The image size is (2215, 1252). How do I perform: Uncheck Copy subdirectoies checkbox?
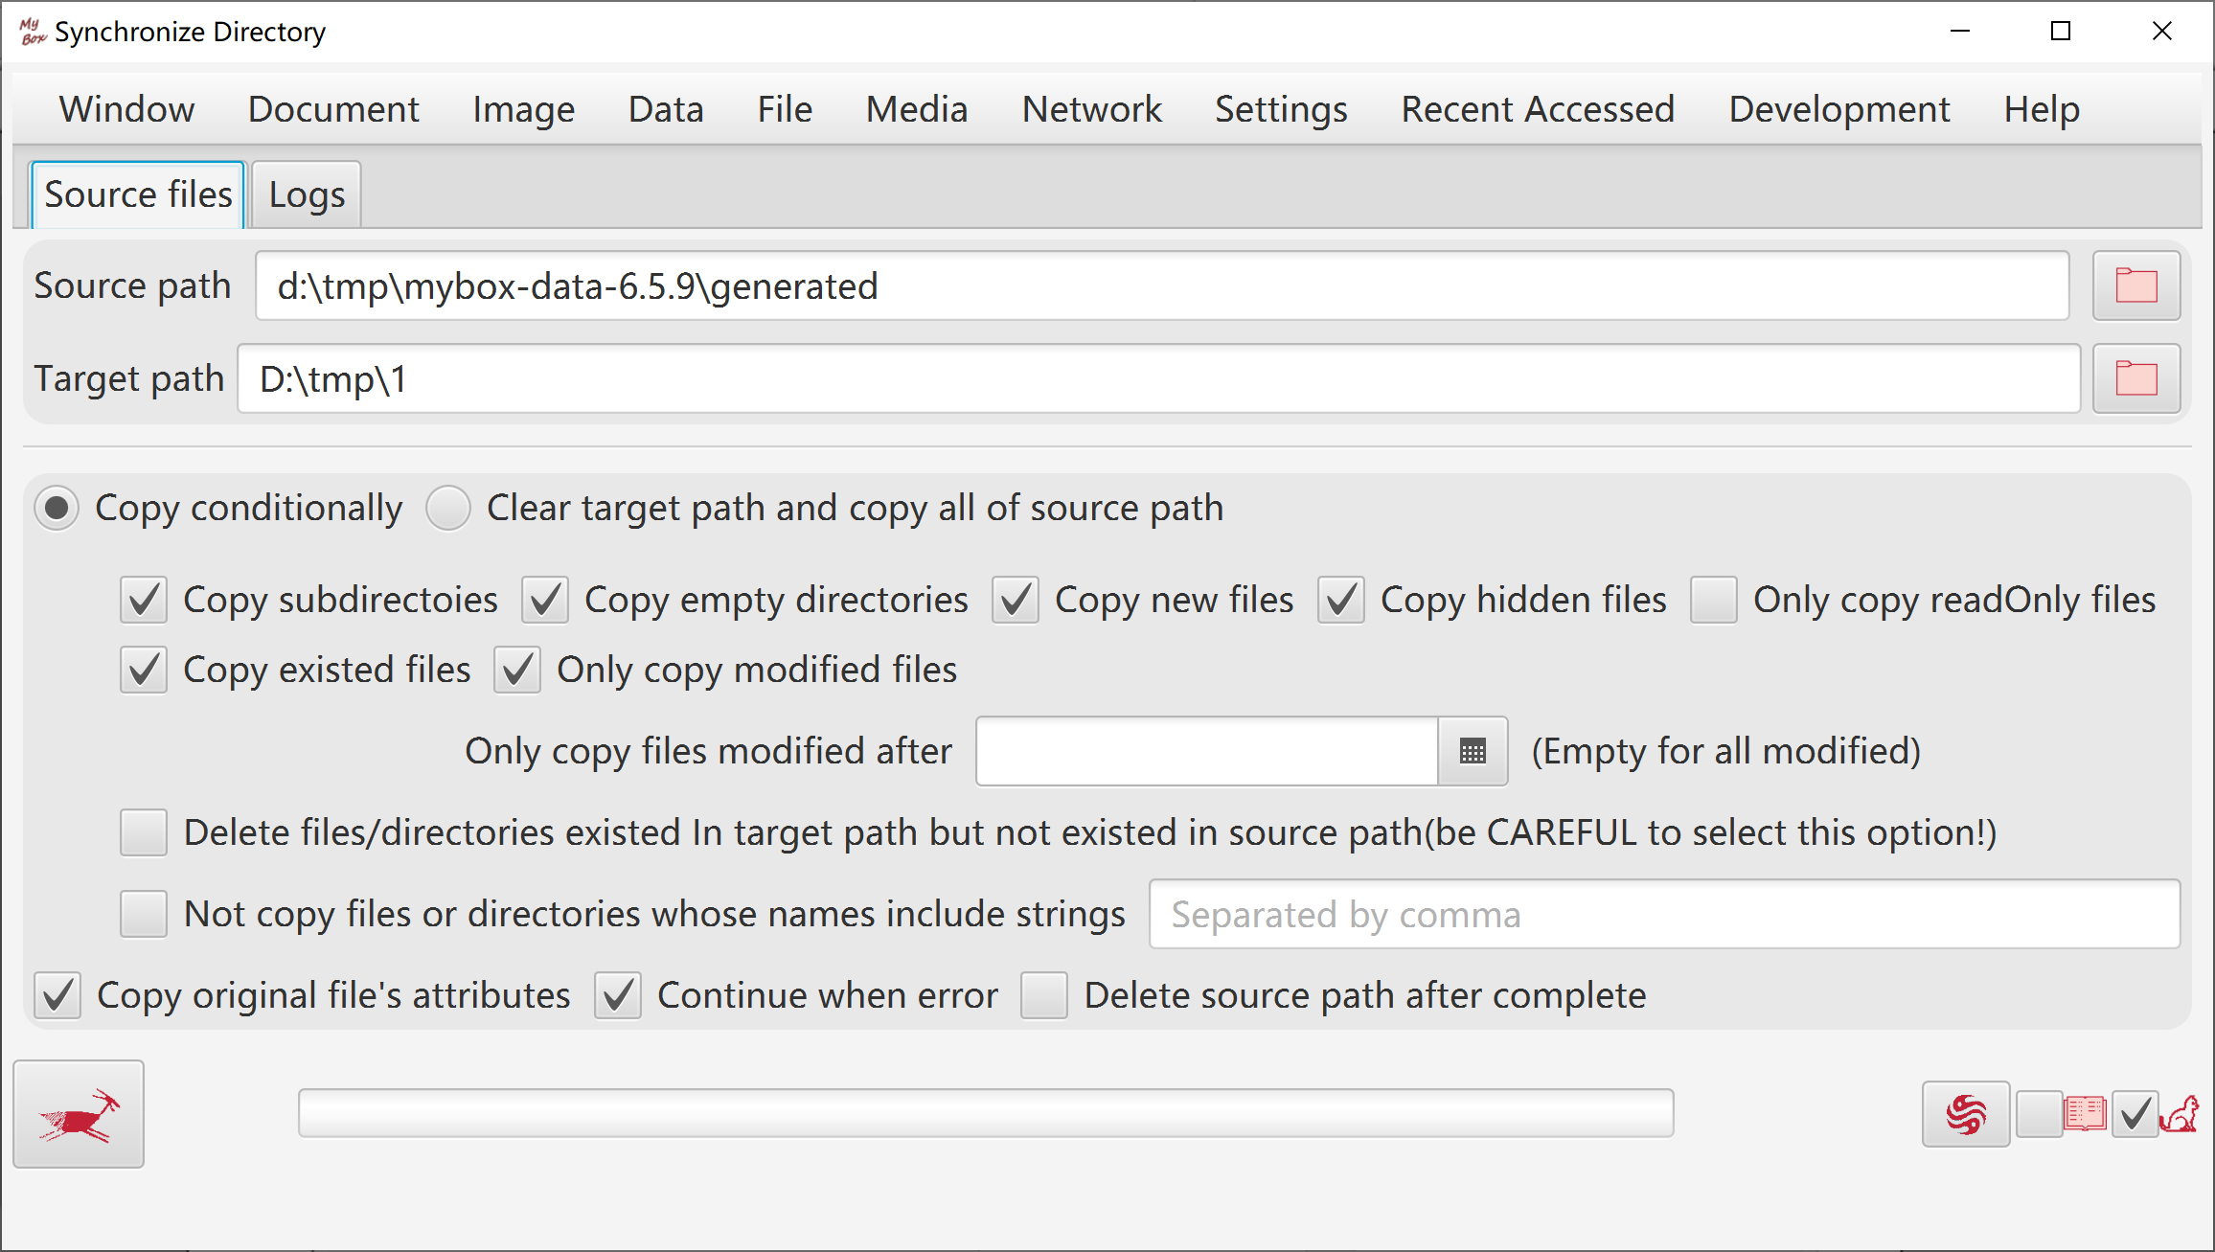pyautogui.click(x=144, y=600)
